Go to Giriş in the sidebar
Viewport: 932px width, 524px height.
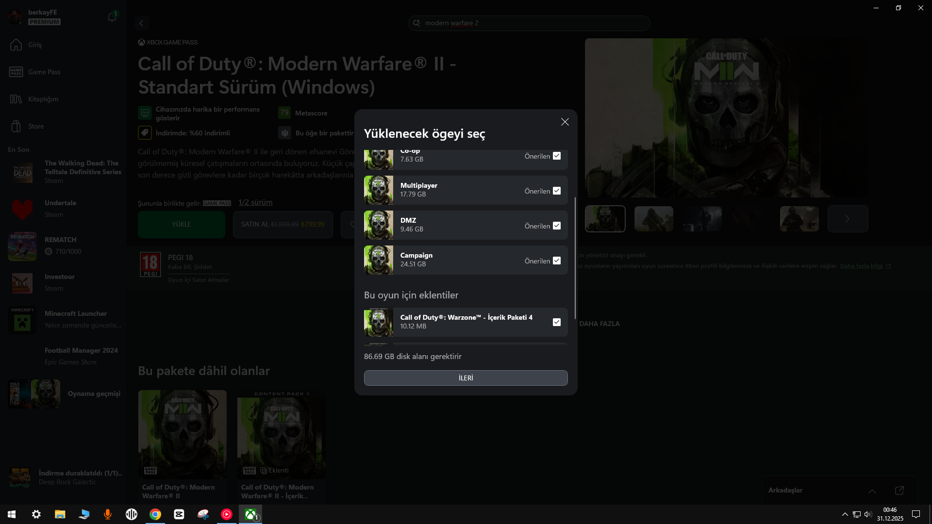click(63, 45)
